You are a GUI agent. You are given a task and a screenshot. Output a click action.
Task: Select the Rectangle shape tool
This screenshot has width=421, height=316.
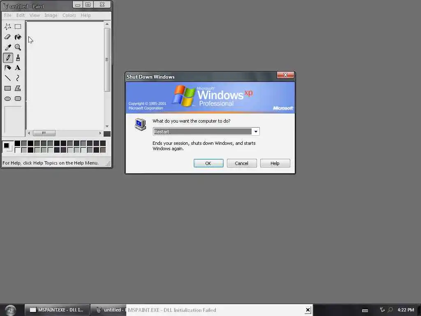(x=7, y=88)
